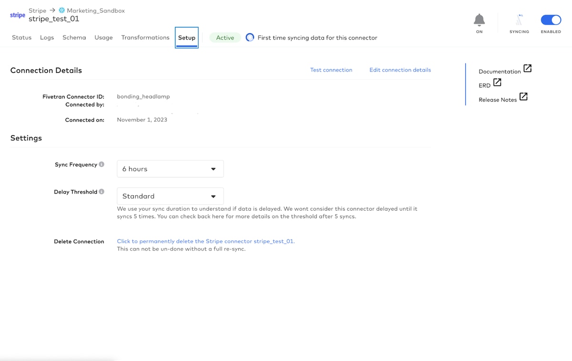The width and height of the screenshot is (572, 361).
Task: Open the ERD link text
Action: pos(484,85)
